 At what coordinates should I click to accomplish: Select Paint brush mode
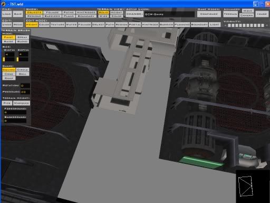pos(8,38)
